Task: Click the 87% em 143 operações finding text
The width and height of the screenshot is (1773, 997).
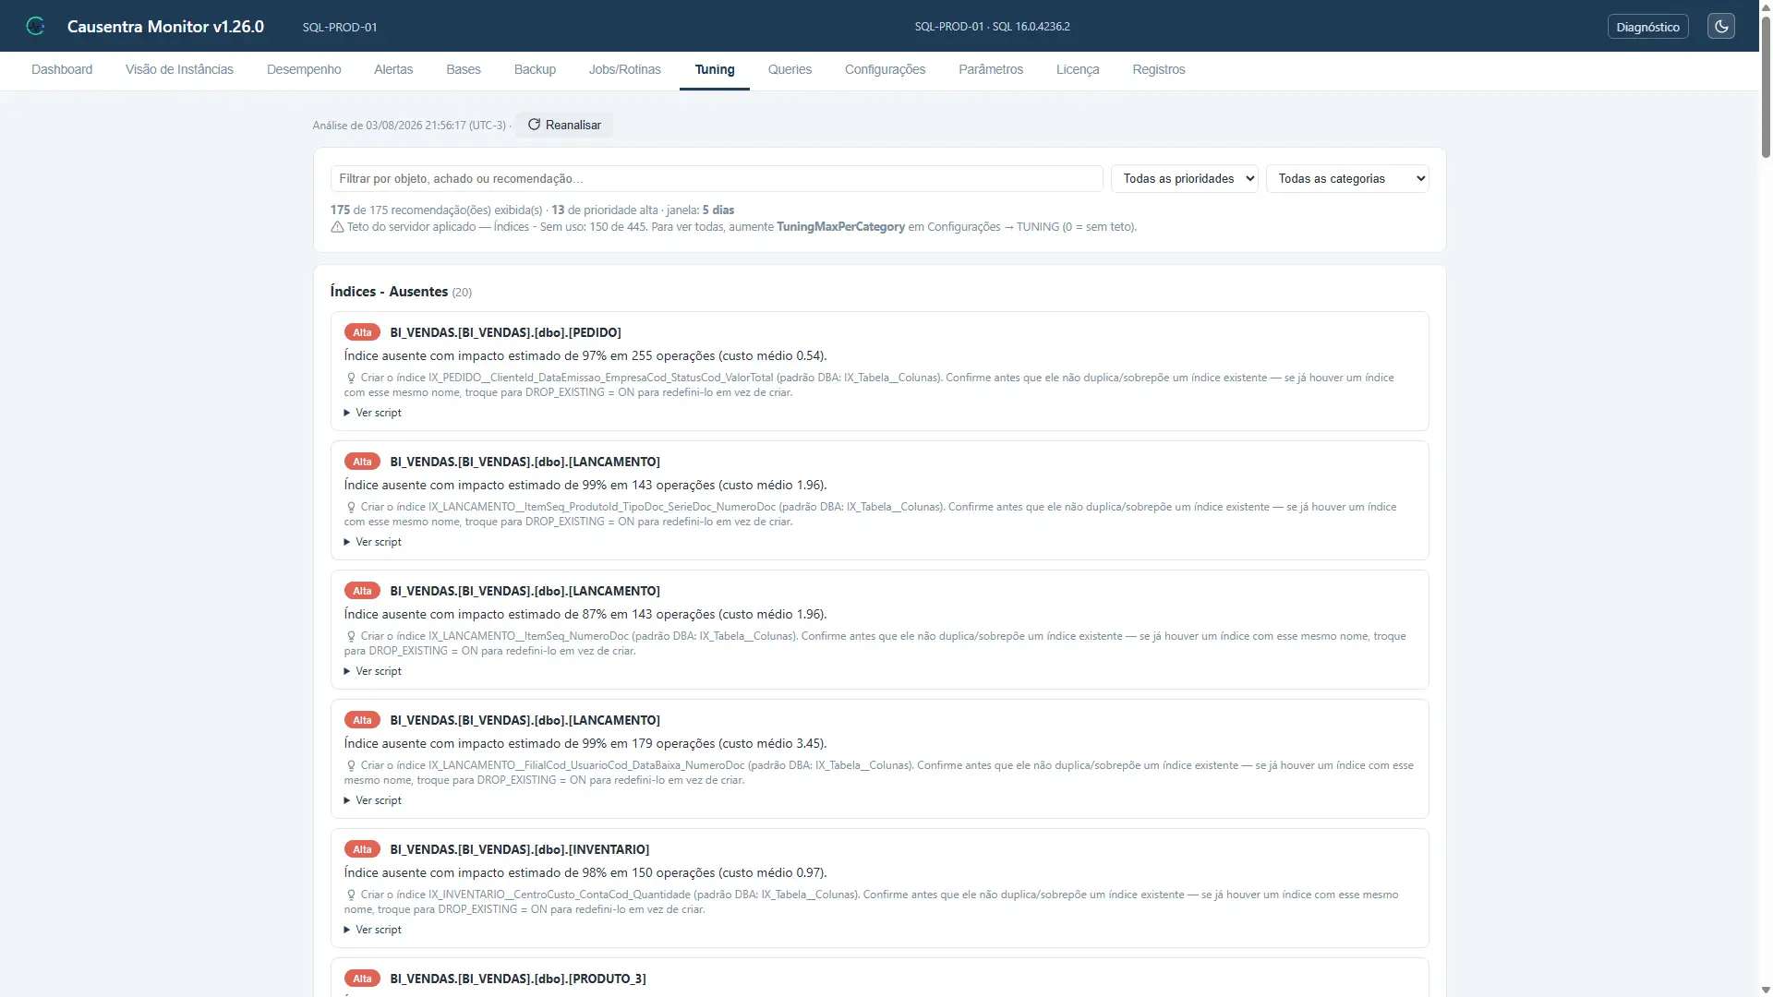Action: point(585,614)
